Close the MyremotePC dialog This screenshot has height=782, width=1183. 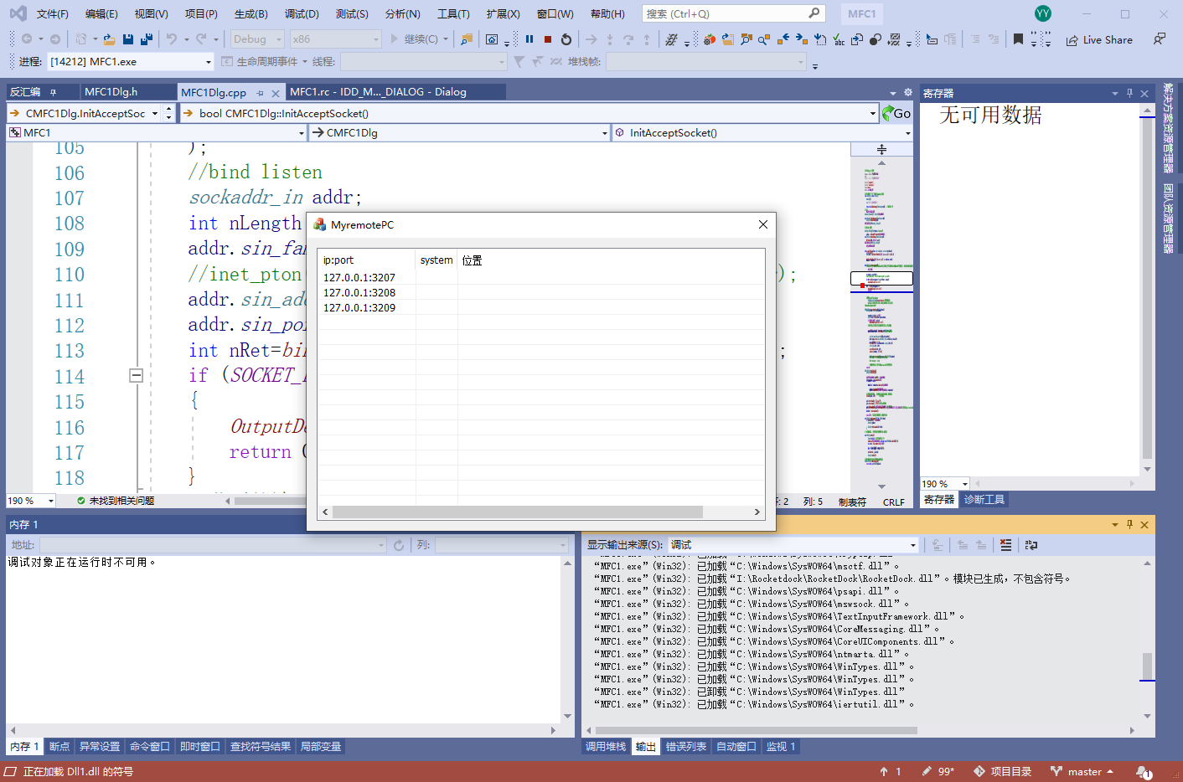tap(762, 224)
